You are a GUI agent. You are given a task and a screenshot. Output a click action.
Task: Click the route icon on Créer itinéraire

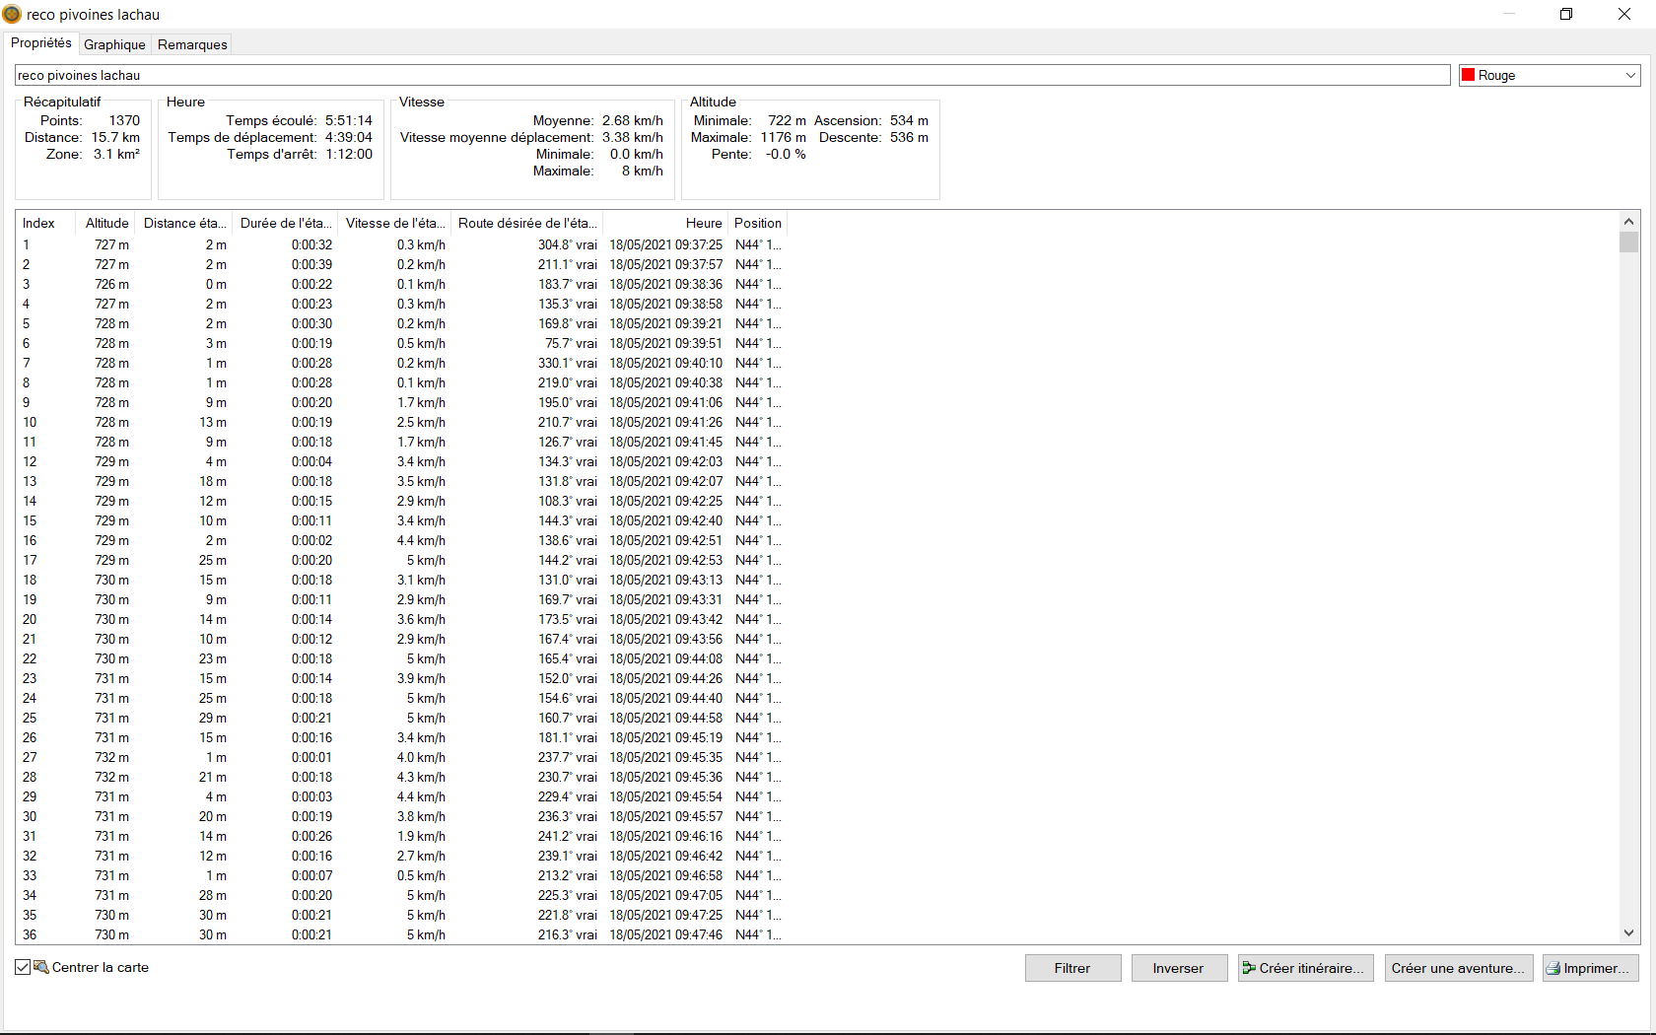click(1249, 968)
